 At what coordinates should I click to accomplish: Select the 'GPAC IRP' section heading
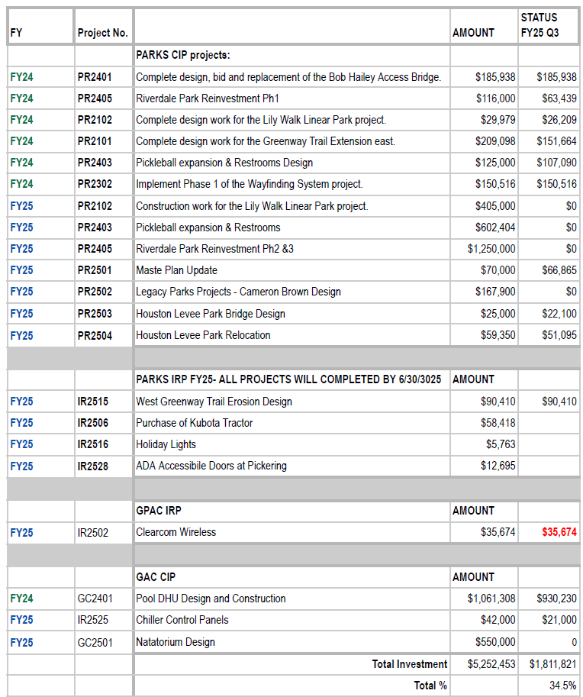pyautogui.click(x=159, y=511)
